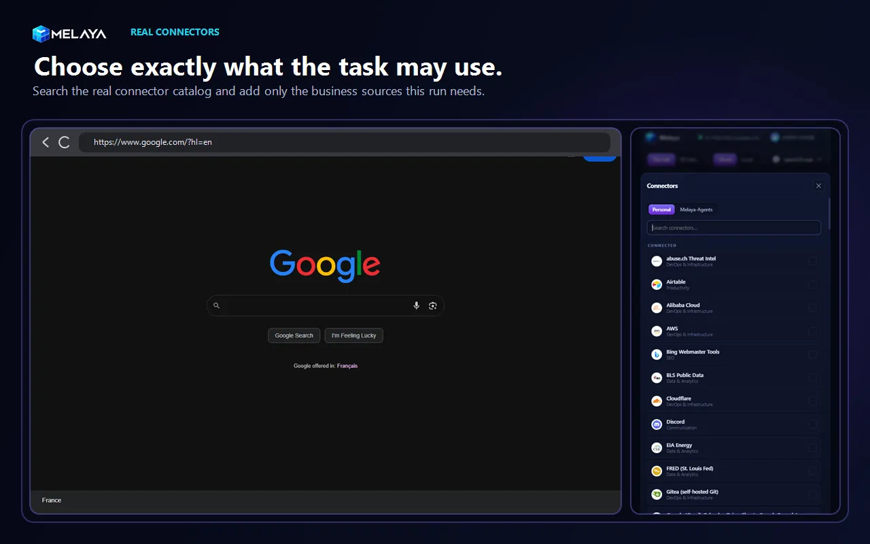Click the I'm Feeling Lucky button

(x=354, y=335)
